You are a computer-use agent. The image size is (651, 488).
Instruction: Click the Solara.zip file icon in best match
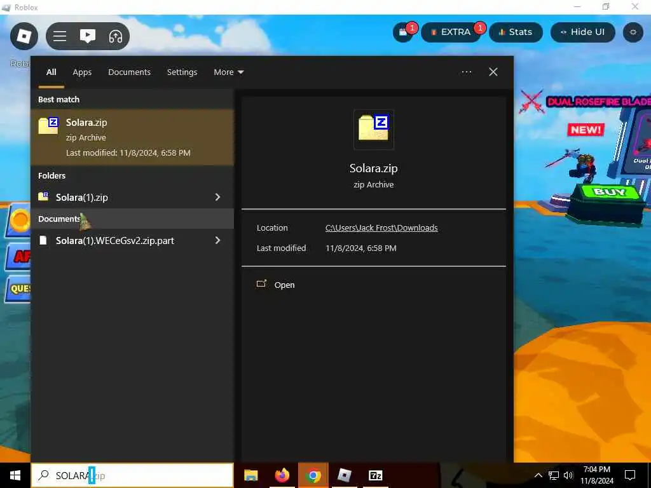tap(48, 126)
